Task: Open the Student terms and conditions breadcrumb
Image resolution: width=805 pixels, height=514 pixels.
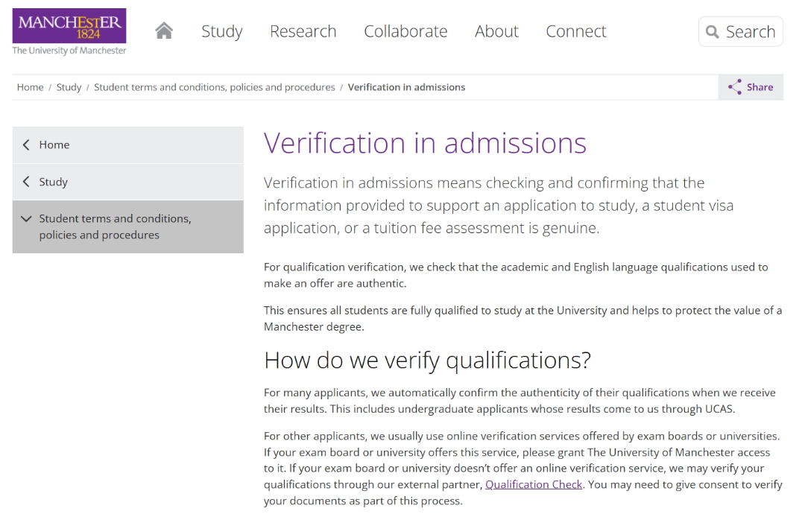Action: tap(214, 87)
